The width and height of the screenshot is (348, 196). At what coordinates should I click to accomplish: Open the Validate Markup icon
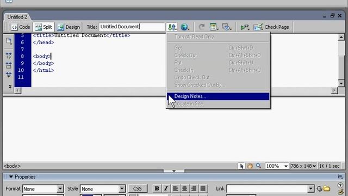tap(245, 27)
